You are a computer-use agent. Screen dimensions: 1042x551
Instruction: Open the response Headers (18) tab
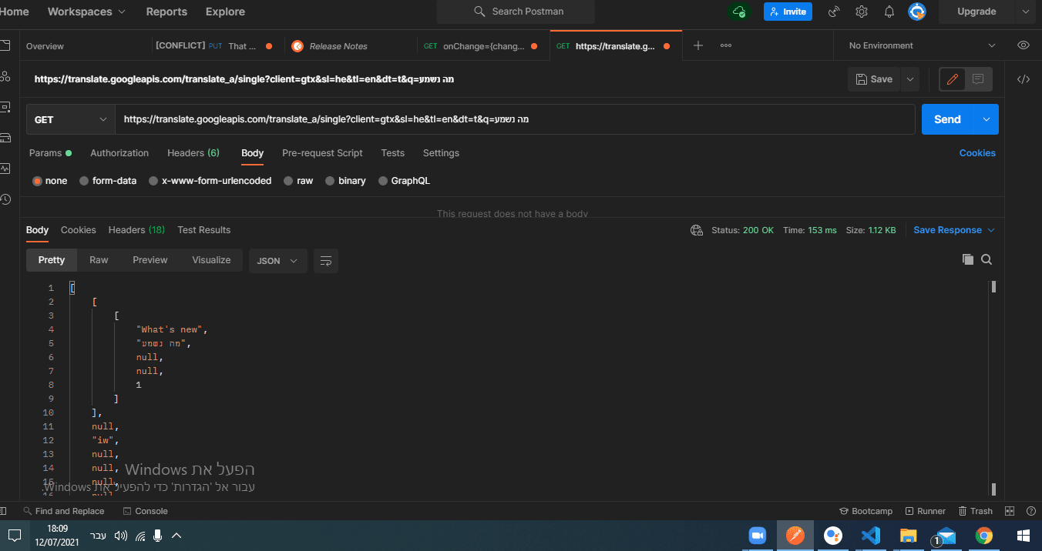(x=136, y=230)
